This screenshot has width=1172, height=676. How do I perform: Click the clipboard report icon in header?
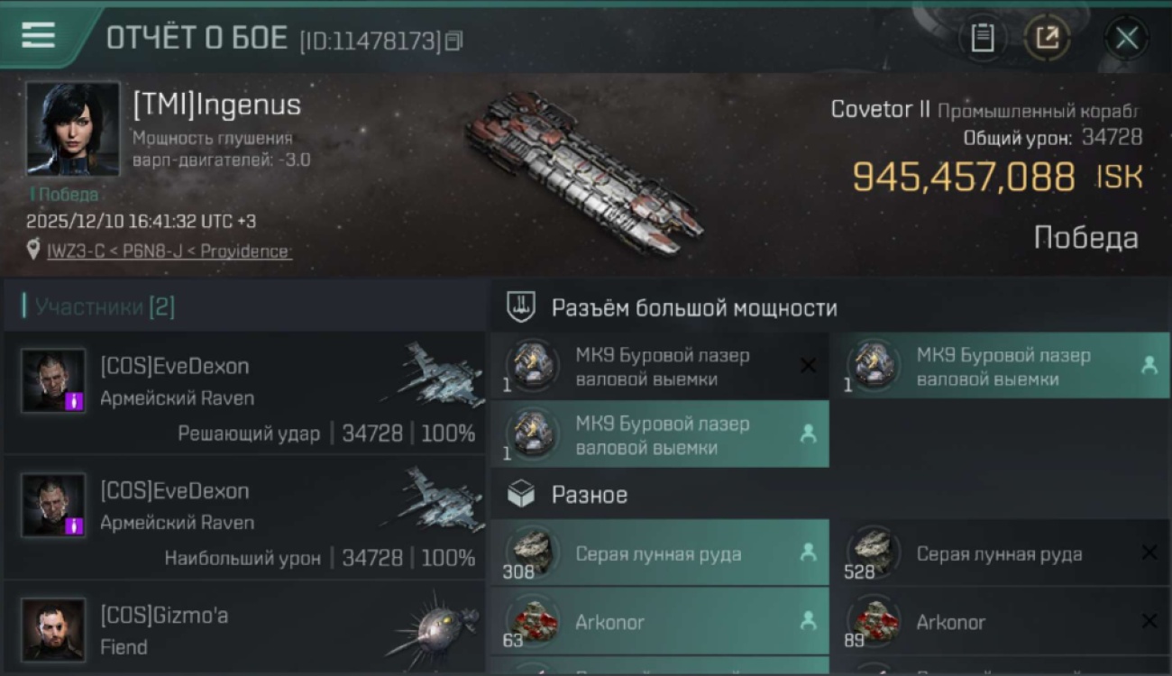982,39
